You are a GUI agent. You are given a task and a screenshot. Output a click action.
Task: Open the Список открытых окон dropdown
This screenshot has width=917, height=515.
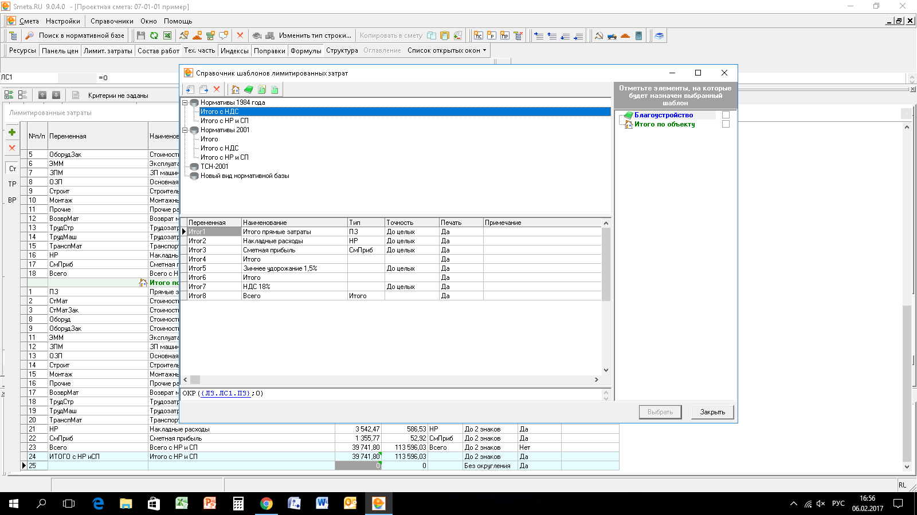447,50
